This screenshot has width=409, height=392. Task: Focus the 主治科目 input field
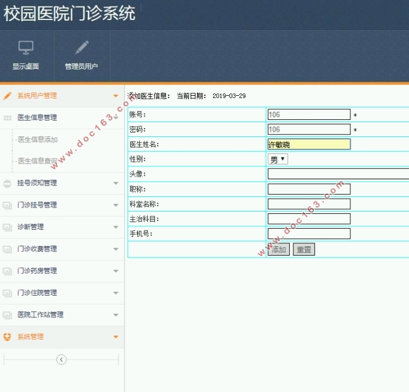pyautogui.click(x=309, y=219)
